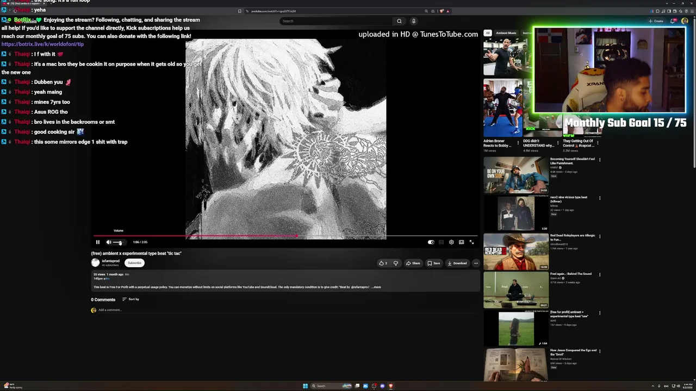Click the browser address bar URL

pos(274,11)
